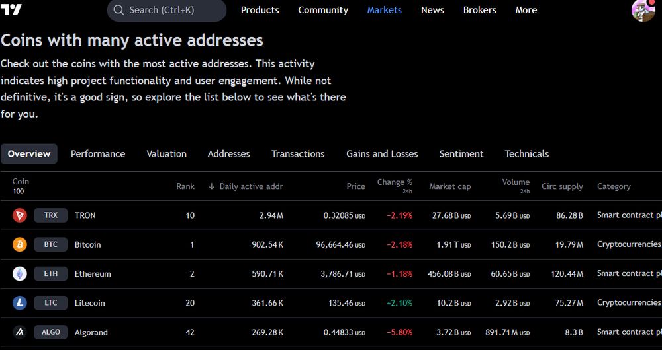
Task: Sort by the Circ supply column
Action: 562,186
